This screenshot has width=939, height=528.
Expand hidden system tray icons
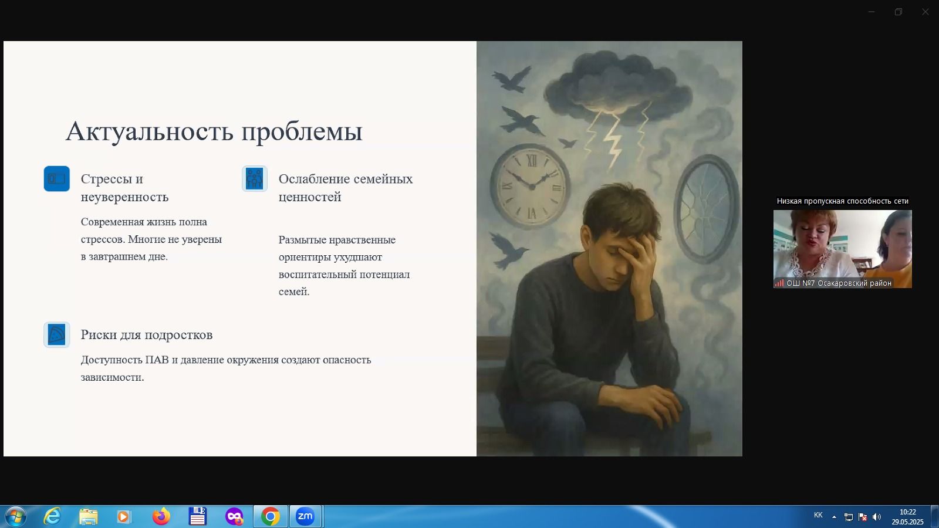[x=834, y=517]
